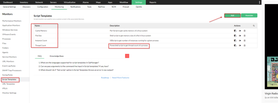Open the Roadmap link
The height and width of the screenshot is (103, 278).
pos(105,78)
